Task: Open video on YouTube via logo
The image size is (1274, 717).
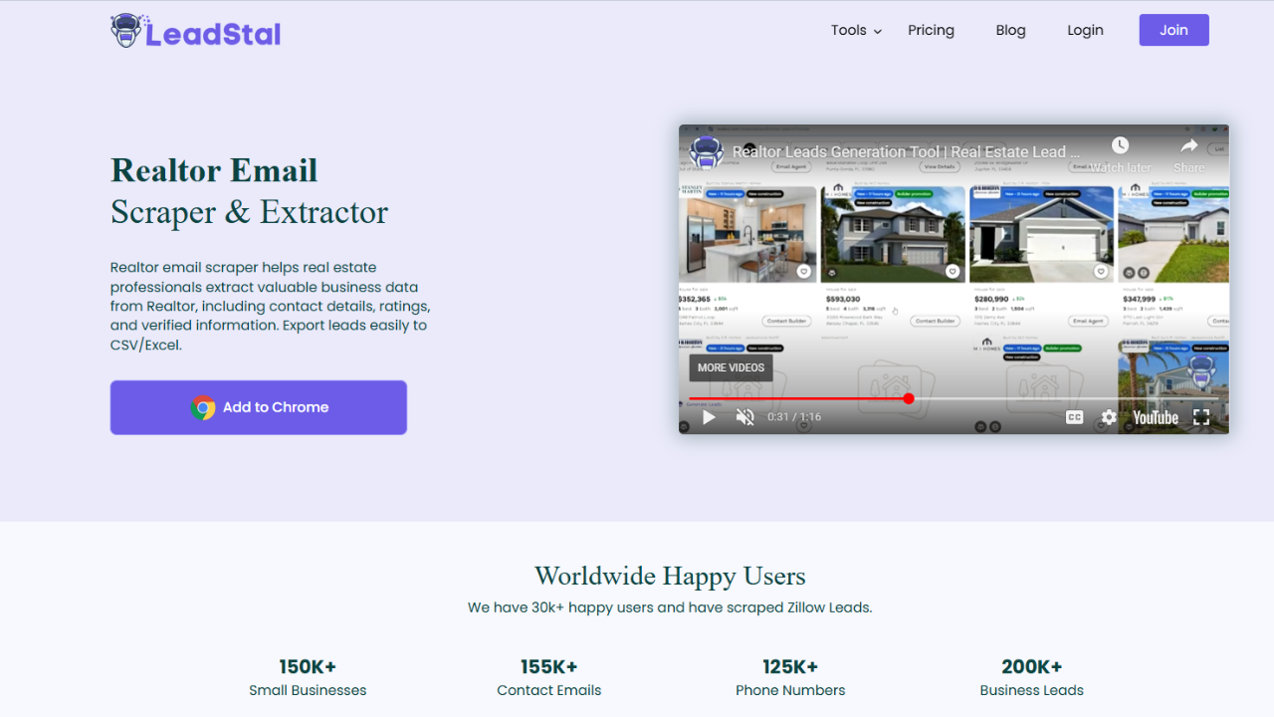Action: (1155, 417)
